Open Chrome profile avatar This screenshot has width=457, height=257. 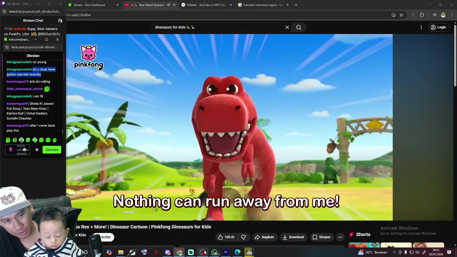(x=443, y=15)
